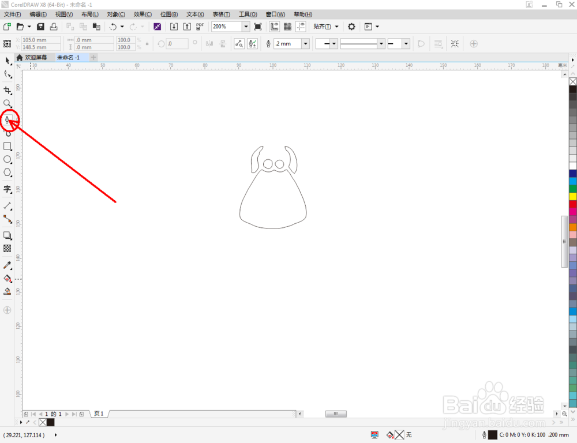
Task: Select the Interactive fill tool
Action: 8,279
